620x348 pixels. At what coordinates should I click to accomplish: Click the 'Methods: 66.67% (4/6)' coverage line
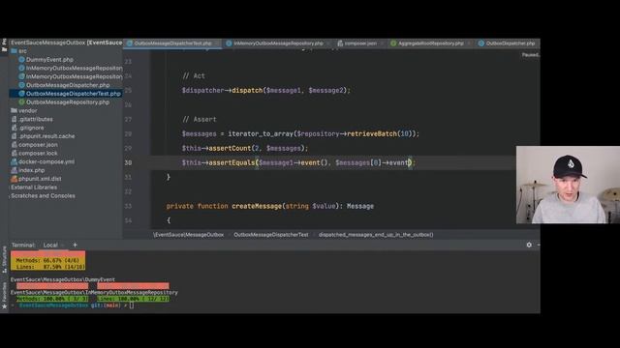pyautogui.click(x=47, y=260)
